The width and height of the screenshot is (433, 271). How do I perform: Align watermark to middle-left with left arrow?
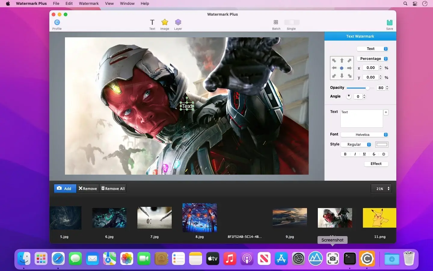click(x=334, y=68)
